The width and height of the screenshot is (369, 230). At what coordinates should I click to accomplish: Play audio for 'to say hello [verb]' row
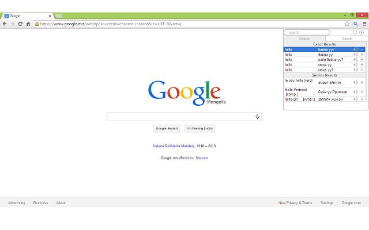click(355, 82)
